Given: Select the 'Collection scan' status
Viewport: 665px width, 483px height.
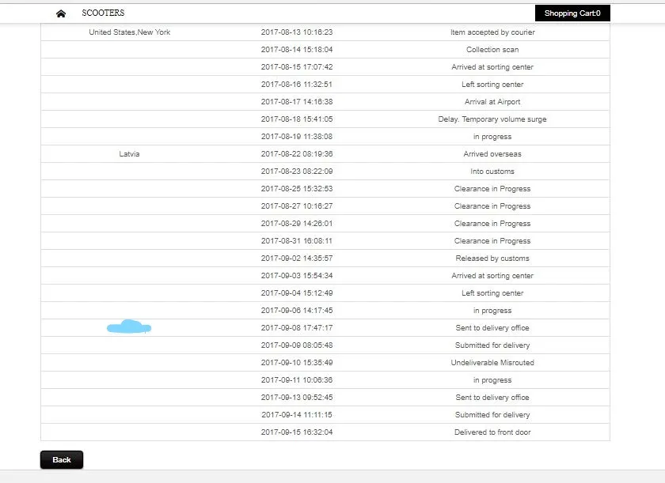Looking at the screenshot, I should click(x=492, y=50).
